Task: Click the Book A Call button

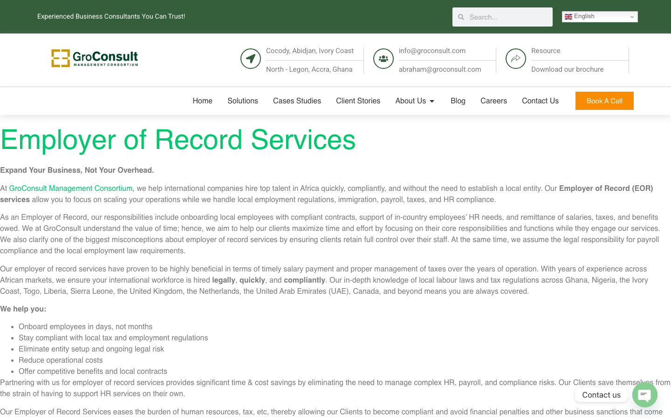Action: coord(604,101)
